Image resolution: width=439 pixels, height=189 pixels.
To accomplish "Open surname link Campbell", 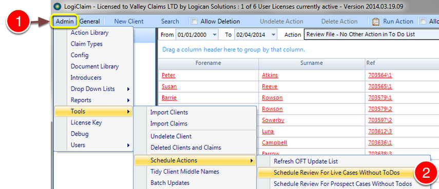I will point(274,143).
